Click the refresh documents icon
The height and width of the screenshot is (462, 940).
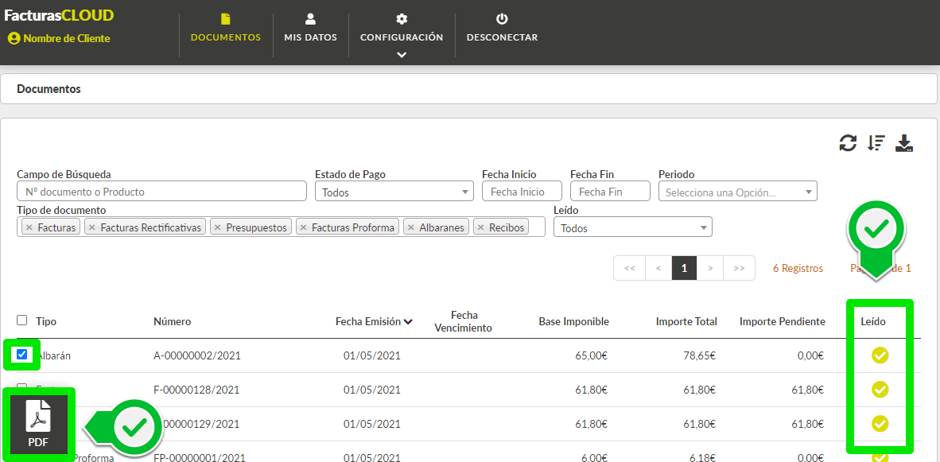coord(847,143)
